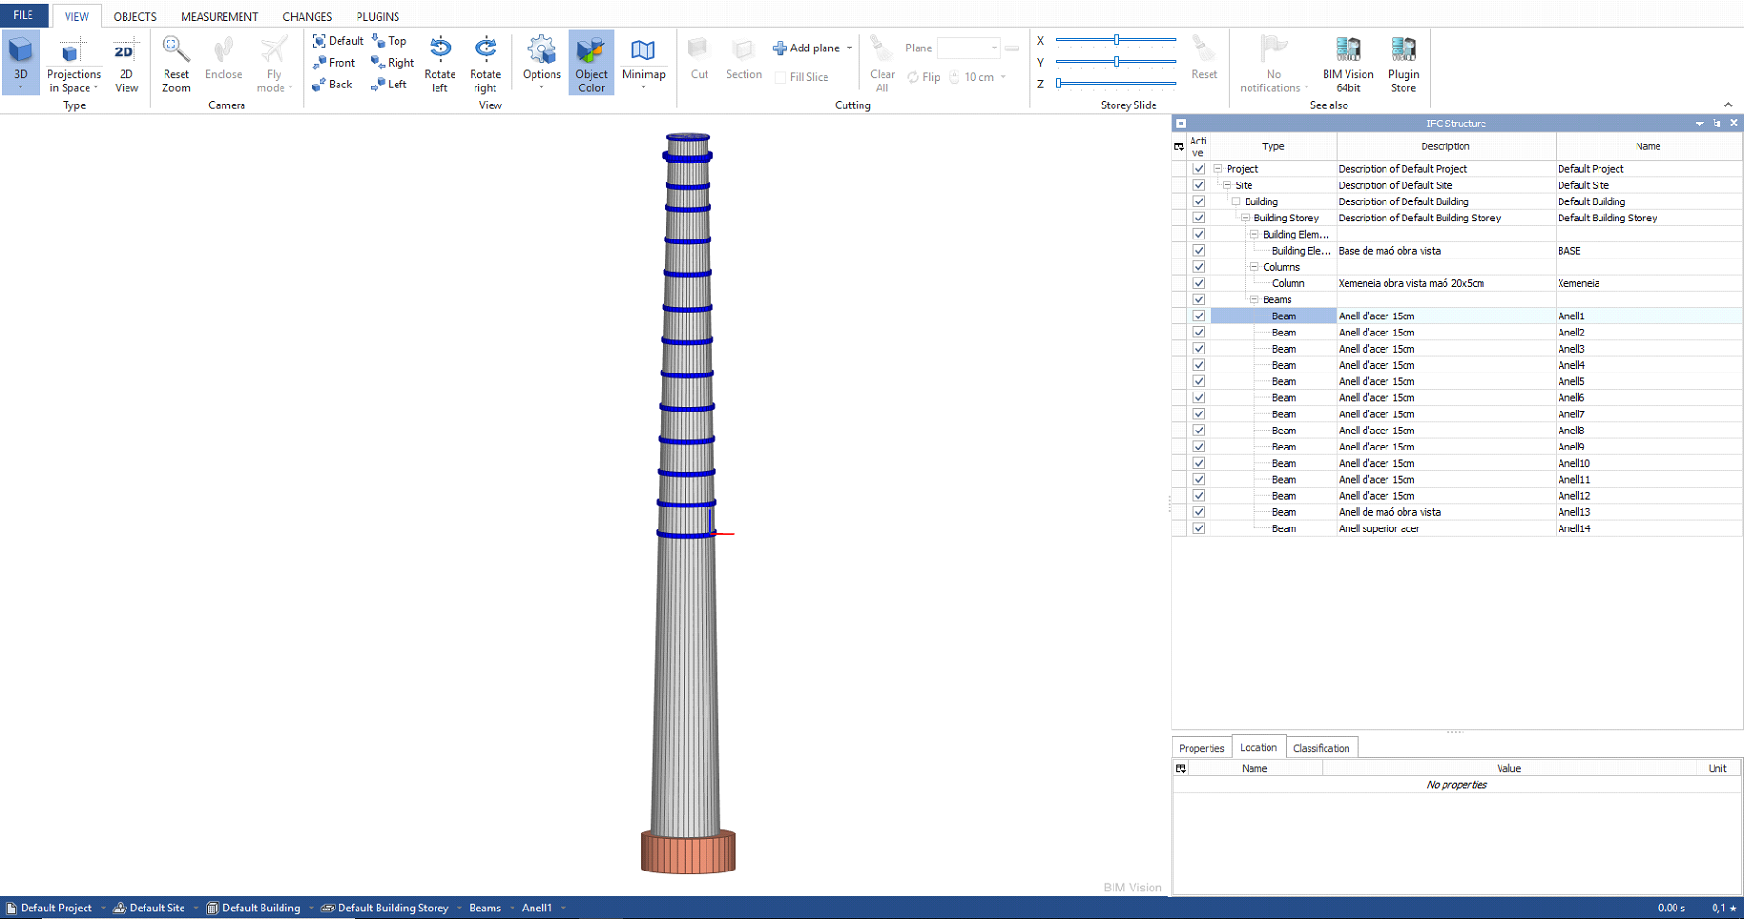This screenshot has height=919, width=1744.
Task: Collapse the Building Storey node
Action: pos(1245,218)
